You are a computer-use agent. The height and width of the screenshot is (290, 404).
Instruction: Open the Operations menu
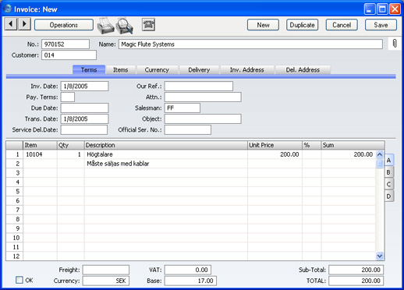64,25
